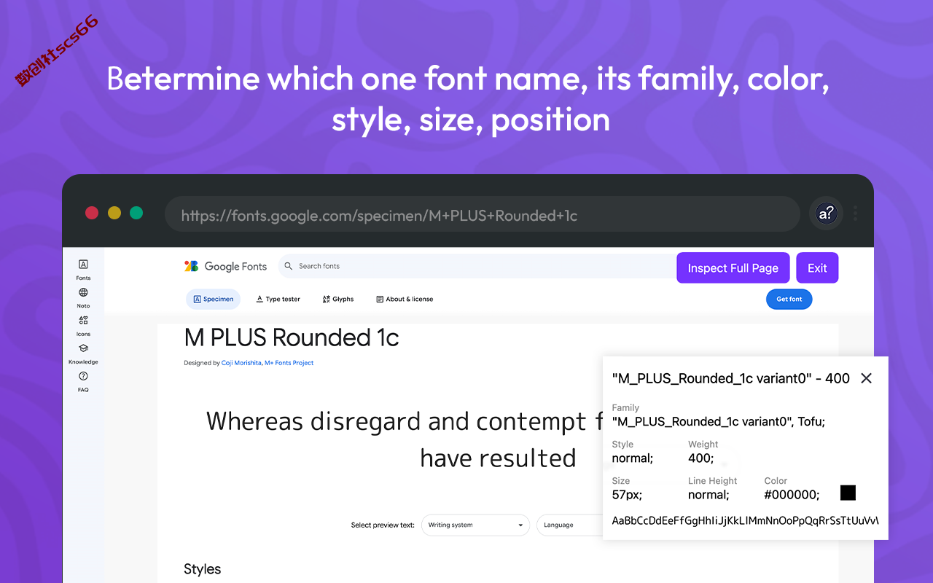Viewport: 933px width, 583px height.
Task: Click the Search fonts input field
Action: (x=477, y=266)
